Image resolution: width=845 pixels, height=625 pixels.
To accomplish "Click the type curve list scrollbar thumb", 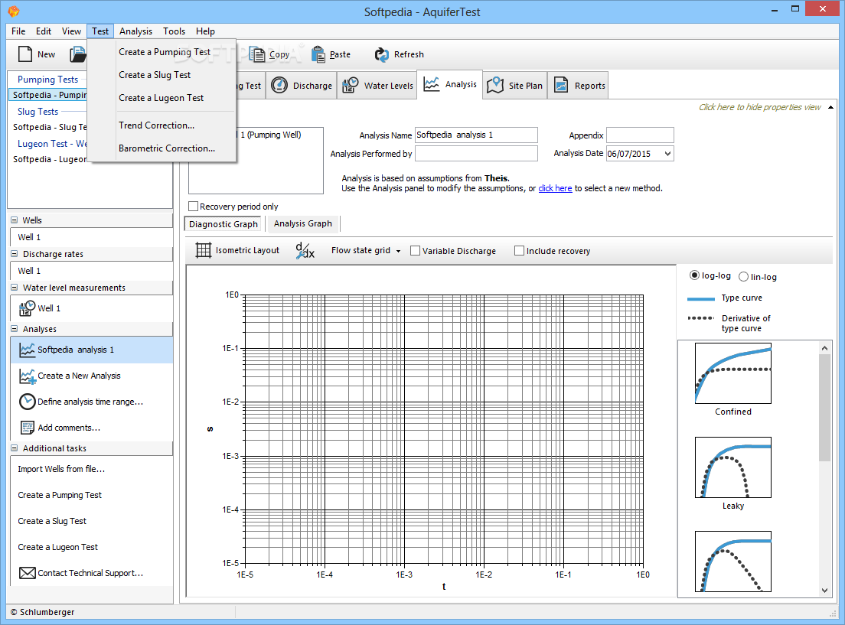I will 824,409.
